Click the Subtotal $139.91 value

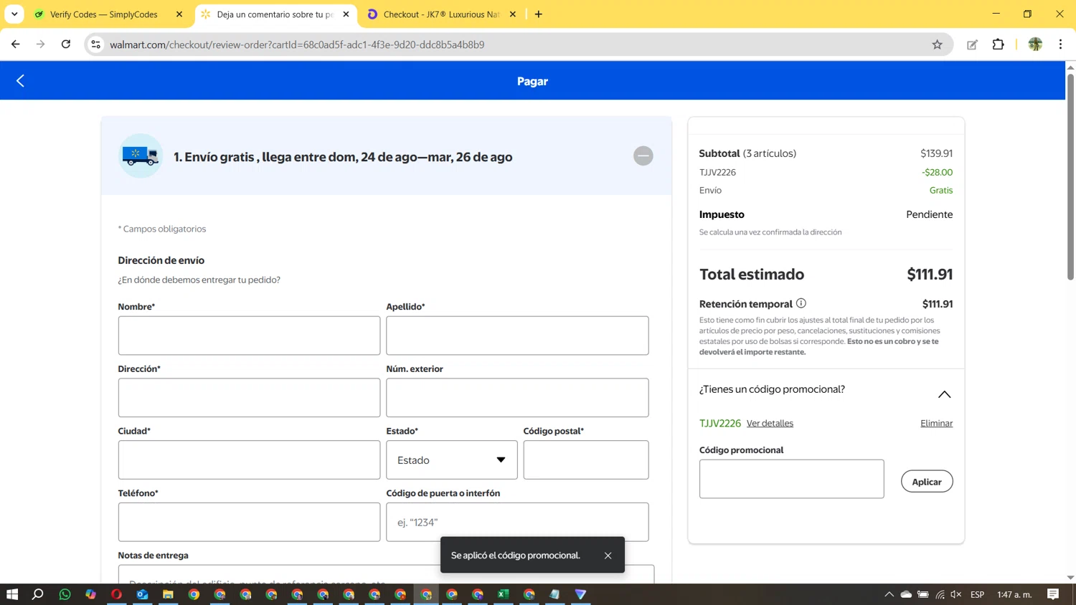936,153
